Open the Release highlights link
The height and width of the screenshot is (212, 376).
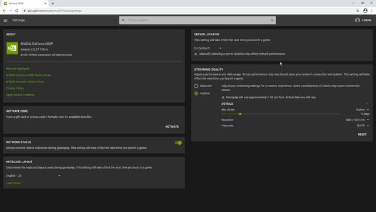point(18,69)
